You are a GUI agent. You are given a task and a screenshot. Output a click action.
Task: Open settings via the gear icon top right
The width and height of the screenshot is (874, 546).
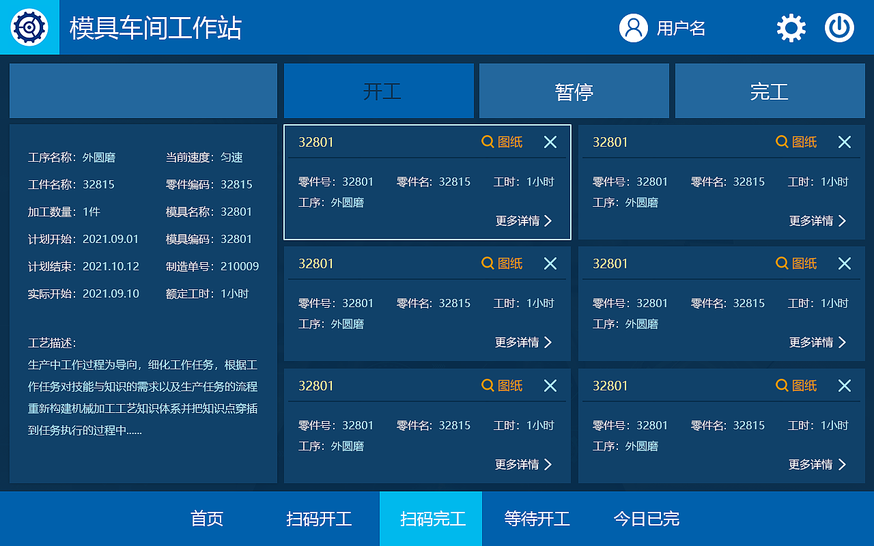[x=790, y=27]
